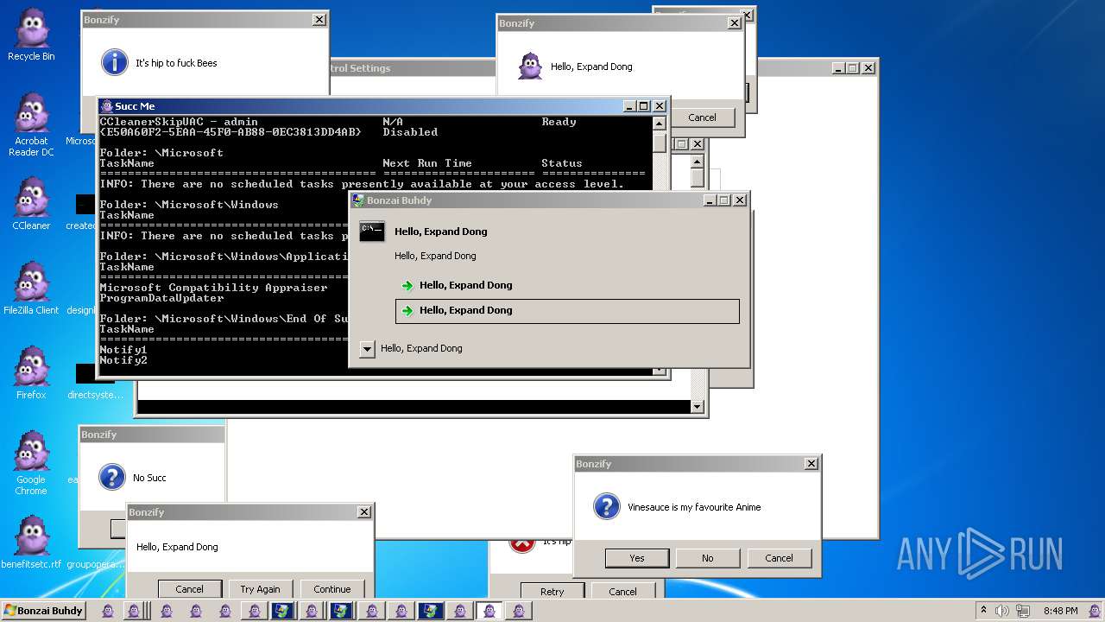Image resolution: width=1105 pixels, height=622 pixels.
Task: Click Succ Me window title icon
Action: pos(107,106)
